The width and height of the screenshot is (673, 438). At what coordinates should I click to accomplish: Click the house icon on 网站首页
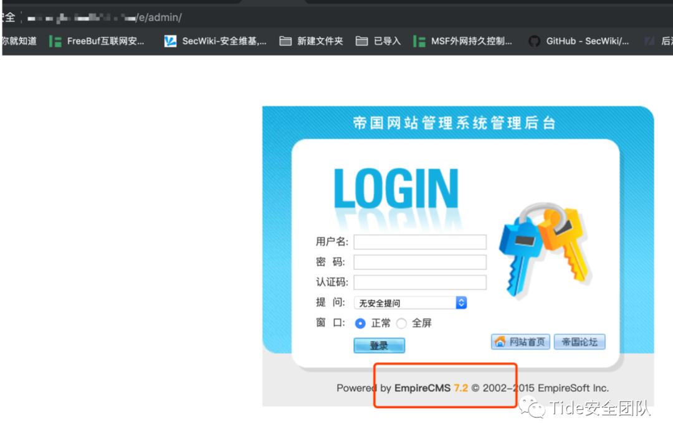click(500, 341)
